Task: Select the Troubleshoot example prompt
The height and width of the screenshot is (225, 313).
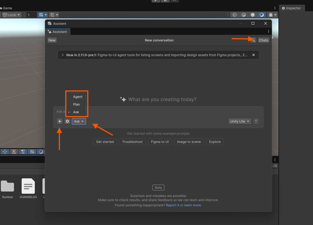Action: click(132, 142)
